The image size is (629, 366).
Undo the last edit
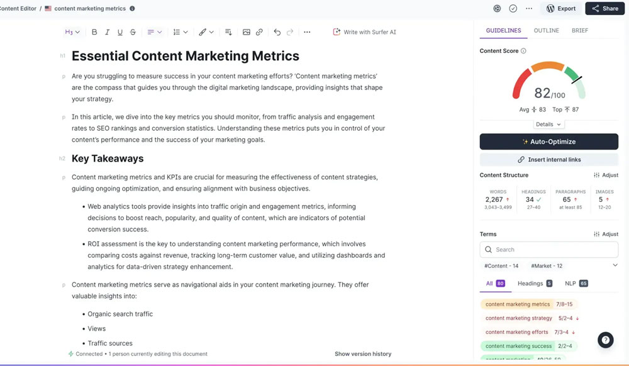click(277, 32)
